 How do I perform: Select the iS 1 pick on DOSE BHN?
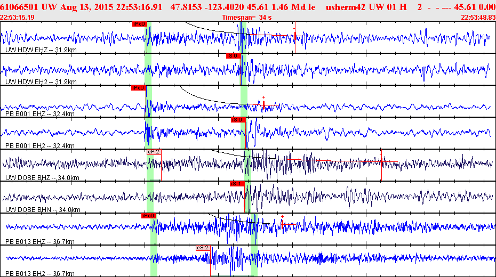click(237, 184)
